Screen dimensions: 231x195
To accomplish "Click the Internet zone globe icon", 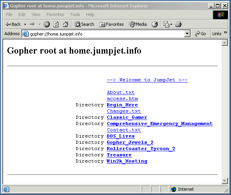I will [x=174, y=189].
